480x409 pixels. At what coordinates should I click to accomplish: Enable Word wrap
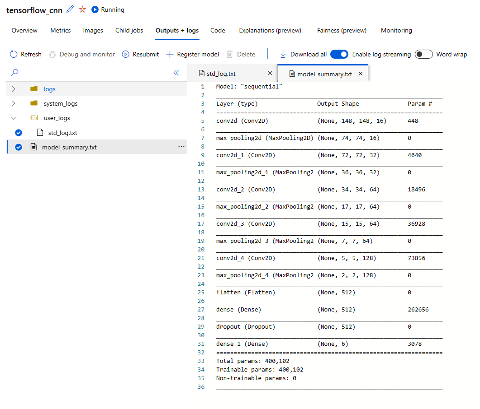[x=423, y=54]
